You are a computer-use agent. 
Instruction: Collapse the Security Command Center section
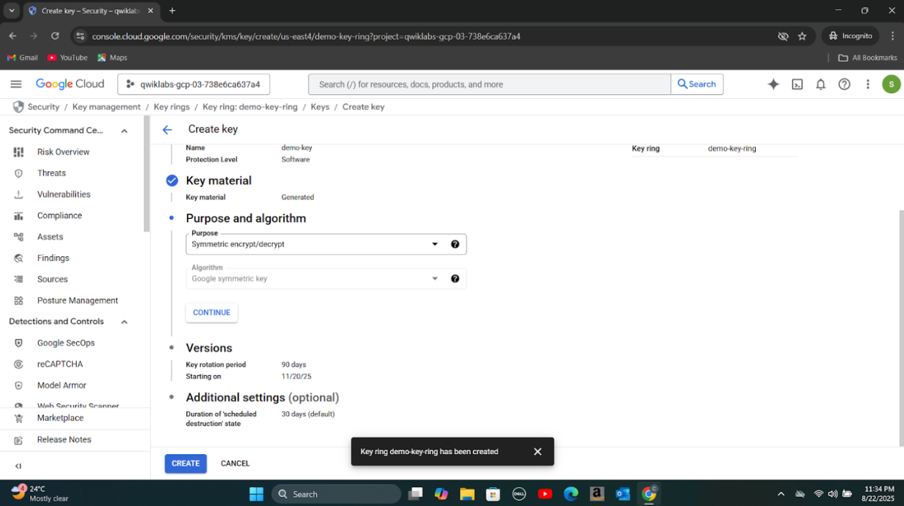tap(124, 131)
